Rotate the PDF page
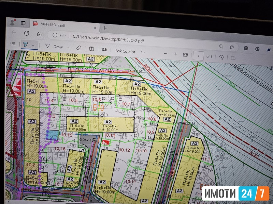Screen dimensions: 273x204 (221, 57)
